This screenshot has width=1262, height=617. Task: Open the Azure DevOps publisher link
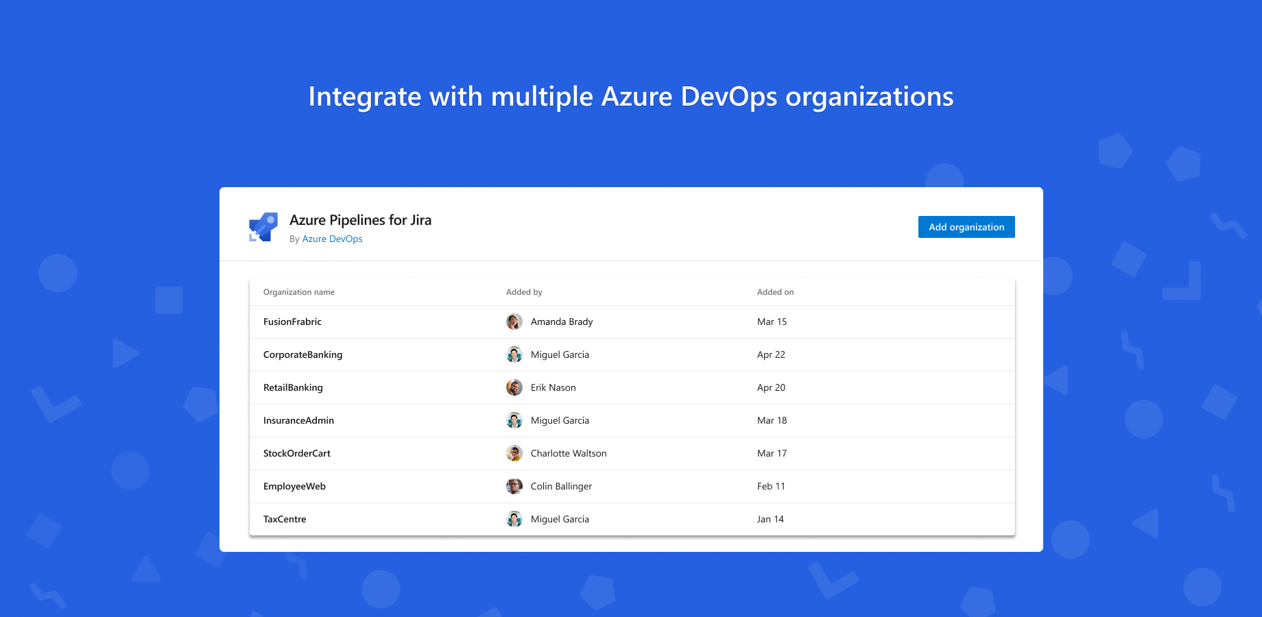click(332, 239)
